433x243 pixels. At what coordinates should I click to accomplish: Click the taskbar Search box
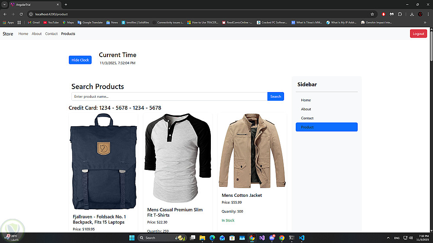pyautogui.click(x=162, y=238)
